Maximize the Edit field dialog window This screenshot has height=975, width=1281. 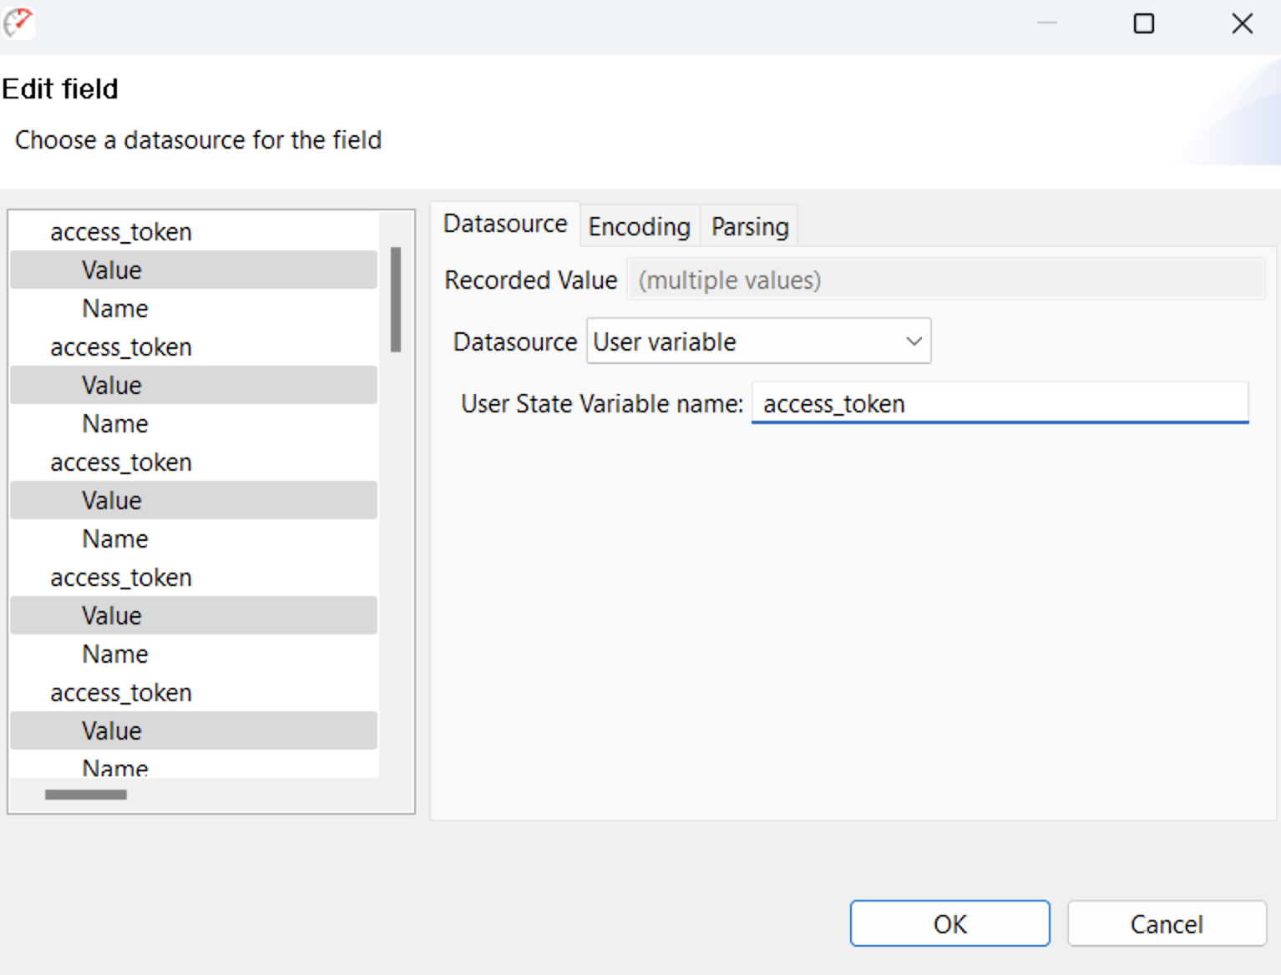1144,23
